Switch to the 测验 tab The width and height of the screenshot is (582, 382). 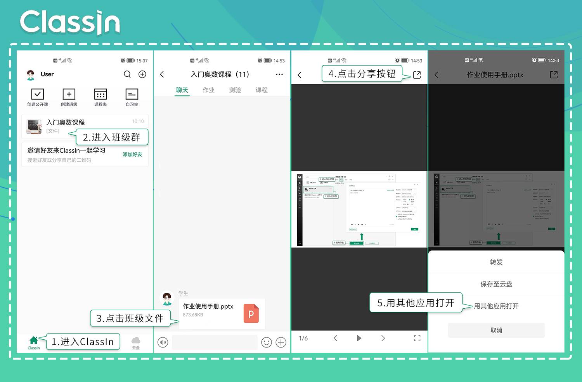235,90
